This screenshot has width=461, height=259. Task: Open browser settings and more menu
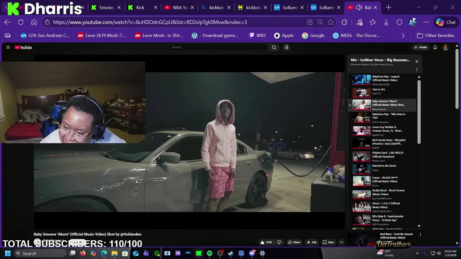click(x=426, y=22)
